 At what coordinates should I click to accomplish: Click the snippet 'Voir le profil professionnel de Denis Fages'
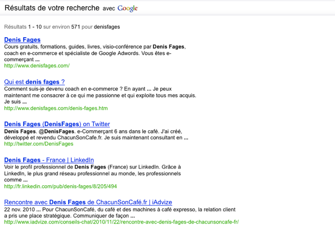(x=93, y=173)
